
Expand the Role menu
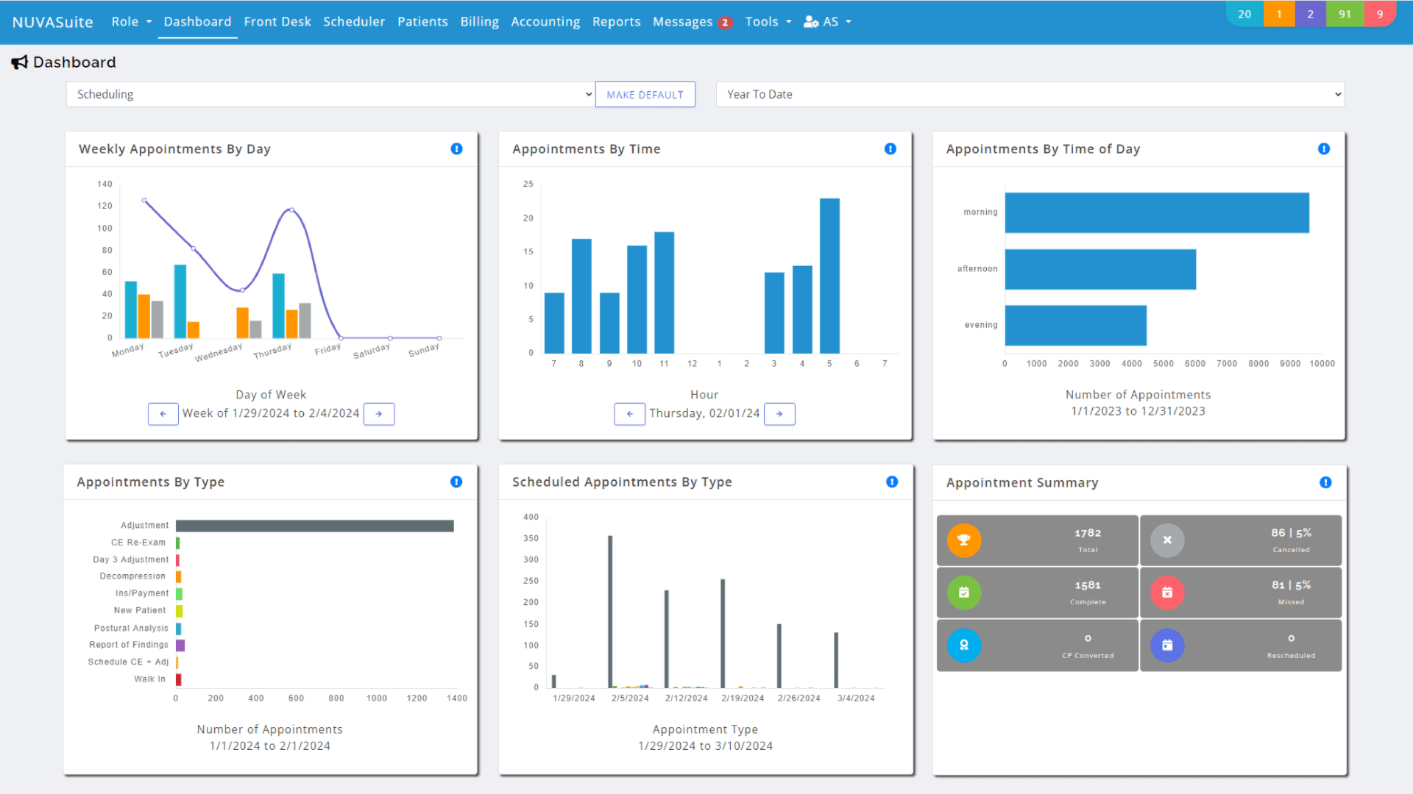point(132,22)
